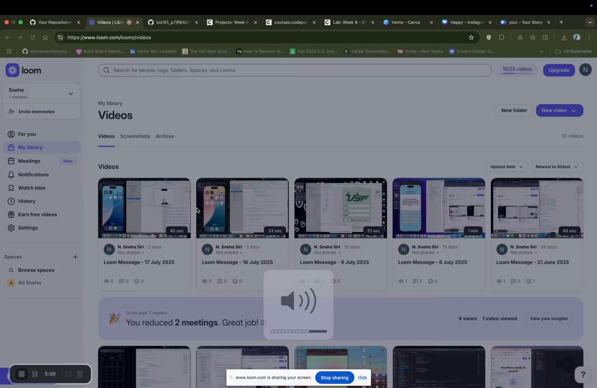Click the Hide link in sharing bar
The image size is (597, 388).
[x=362, y=377]
